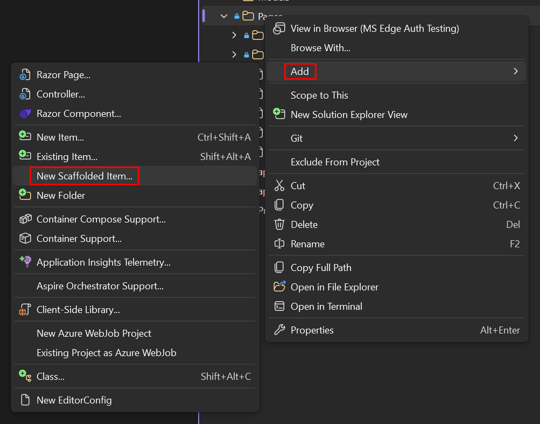This screenshot has width=540, height=424.
Task: Choose Browse With... in the context menu
Action: click(x=396, y=47)
